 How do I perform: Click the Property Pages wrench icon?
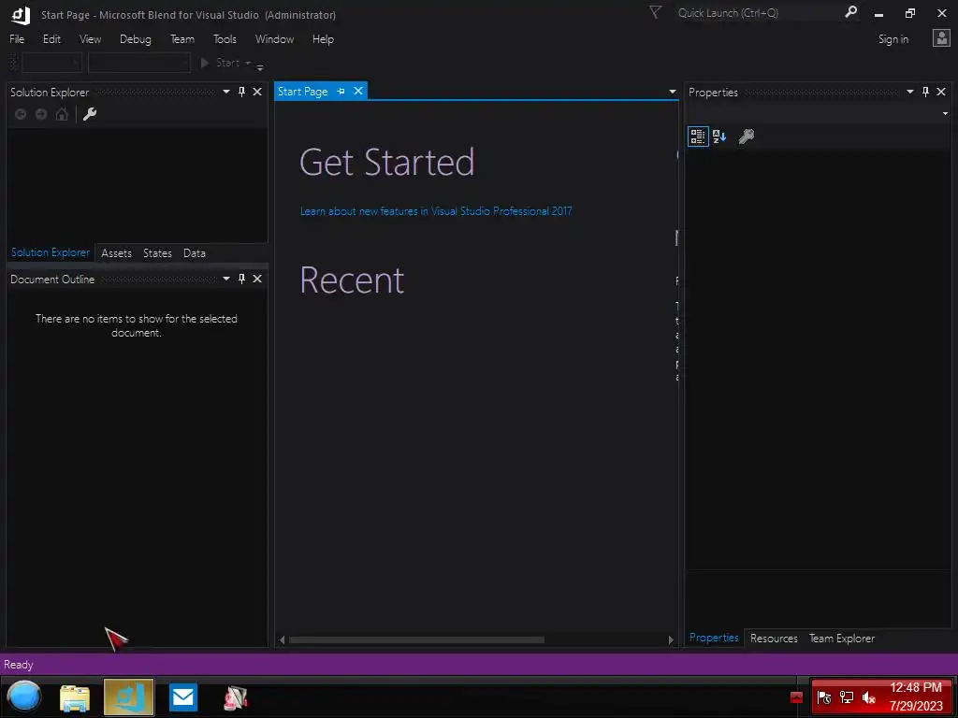[746, 136]
